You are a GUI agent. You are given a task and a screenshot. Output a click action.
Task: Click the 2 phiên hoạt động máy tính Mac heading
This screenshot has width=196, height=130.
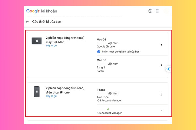(65, 40)
